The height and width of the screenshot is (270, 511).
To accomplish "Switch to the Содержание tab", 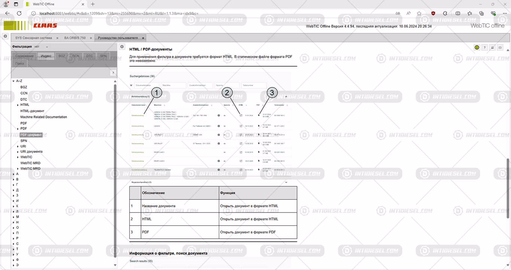I will pos(24,56).
